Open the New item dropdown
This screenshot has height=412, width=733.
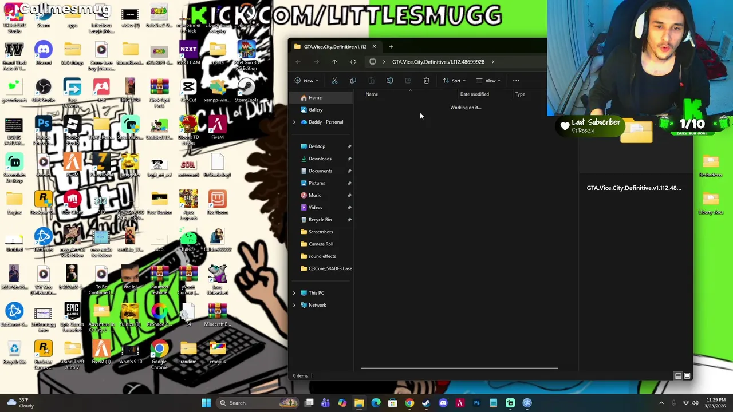tap(306, 81)
